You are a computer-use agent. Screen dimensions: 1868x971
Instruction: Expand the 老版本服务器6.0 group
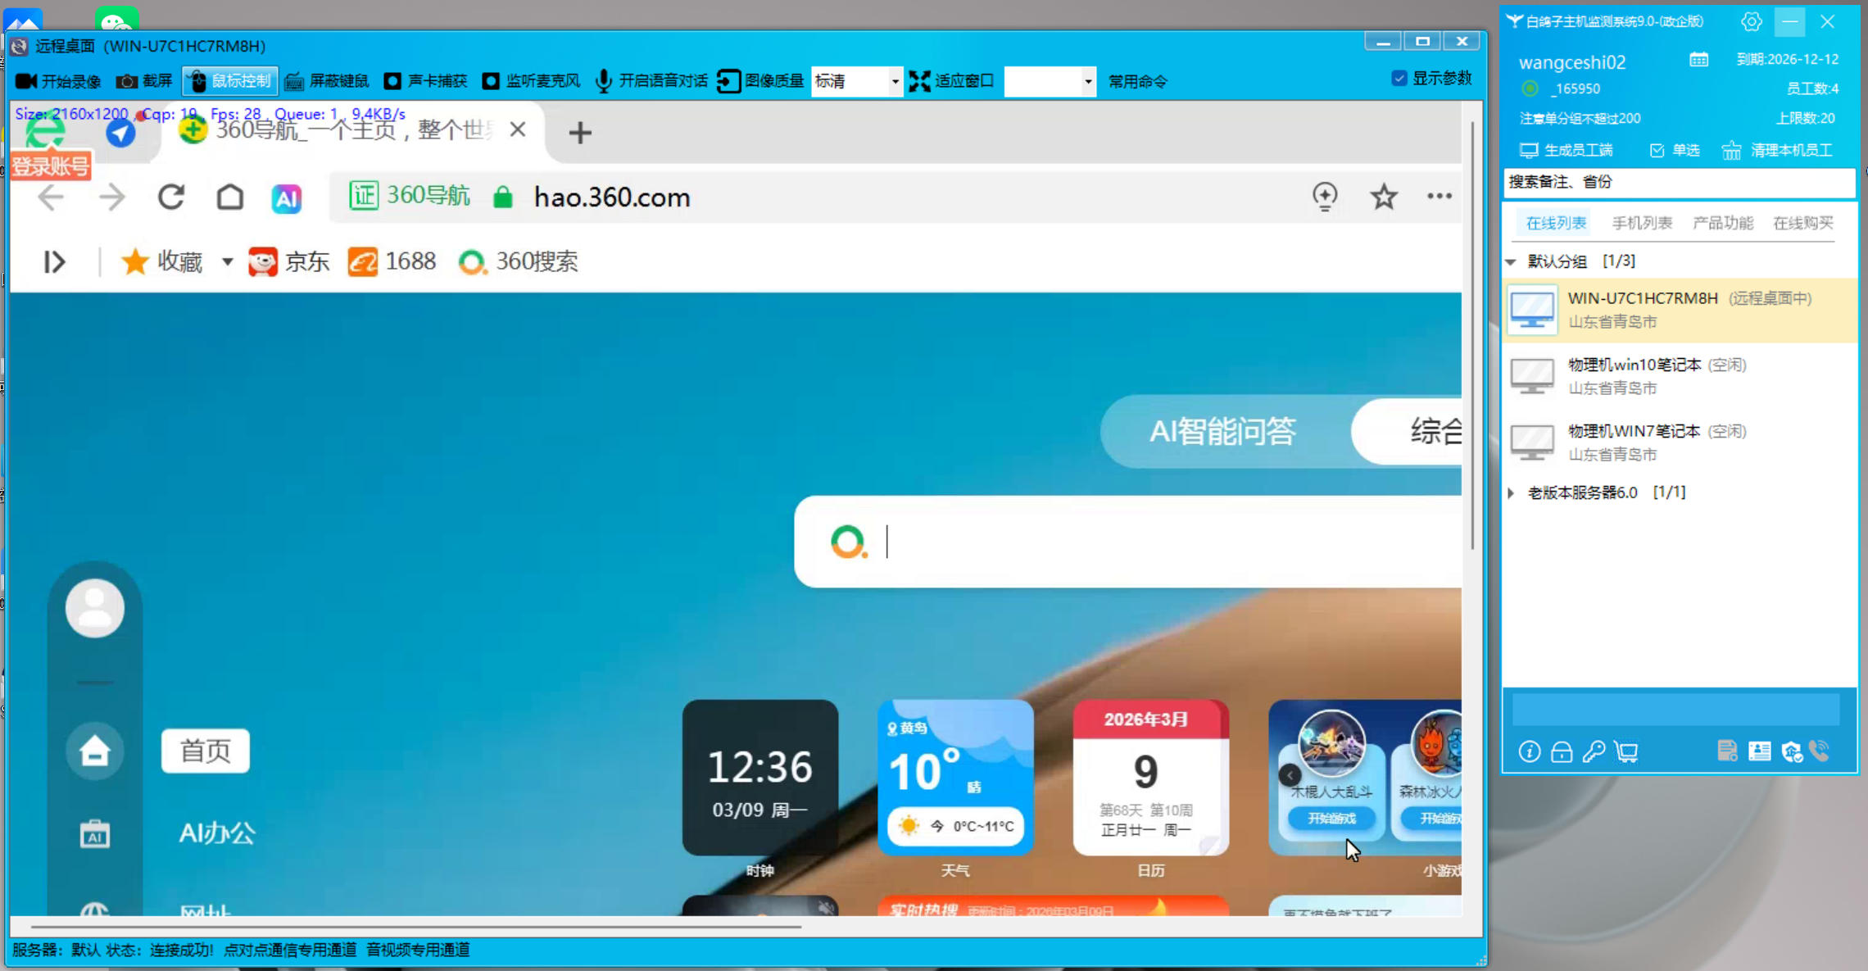click(1512, 492)
